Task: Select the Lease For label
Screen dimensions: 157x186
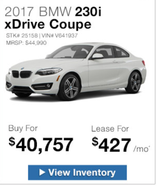Action: click(110, 129)
